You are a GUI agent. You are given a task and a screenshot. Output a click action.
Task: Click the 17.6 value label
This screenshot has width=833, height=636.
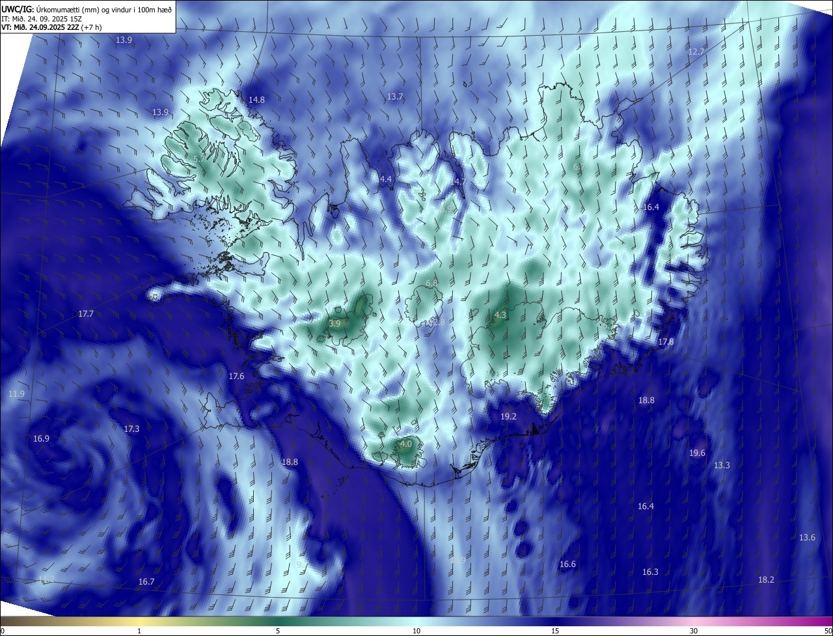[236, 376]
